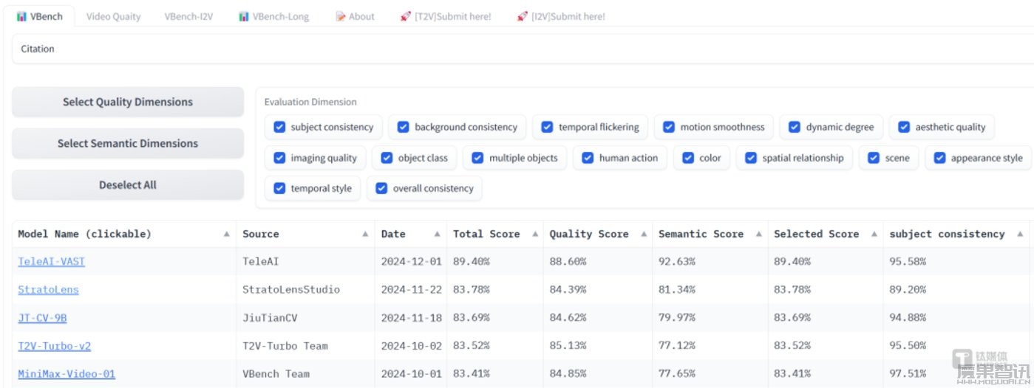Screen dimensions: 1034x388
Task: Toggle color dimension checkbox
Action: coord(688,158)
